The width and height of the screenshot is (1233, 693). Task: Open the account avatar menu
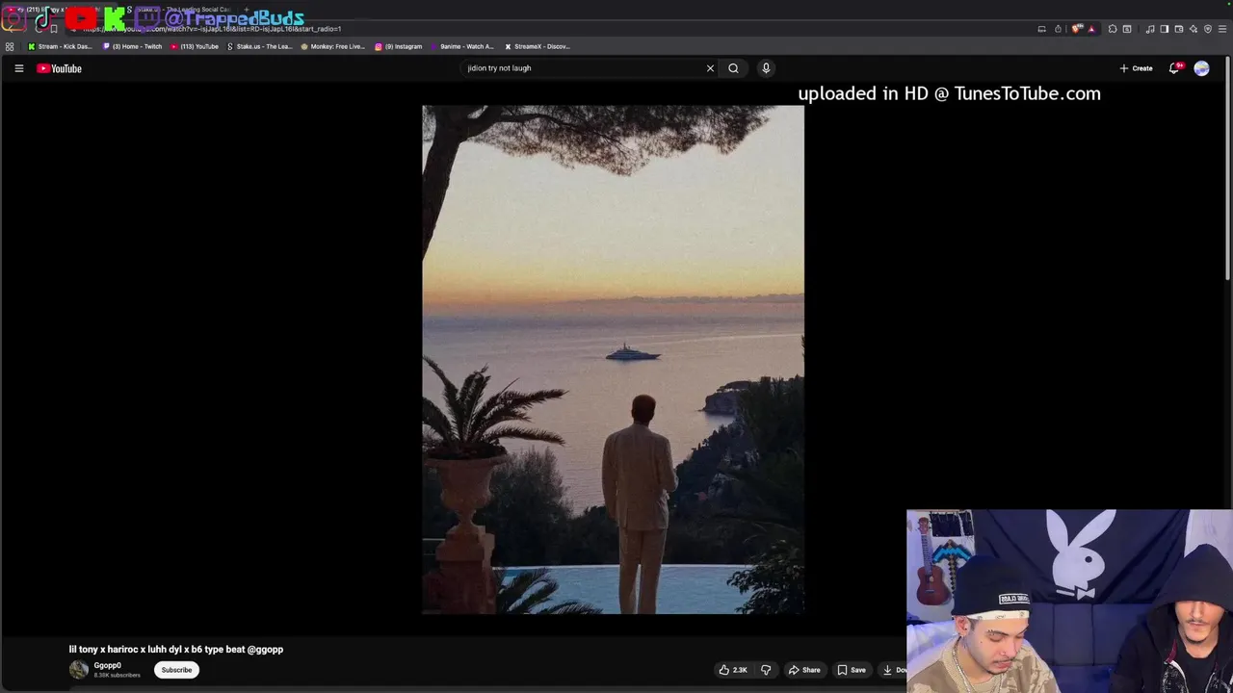[x=1201, y=68]
